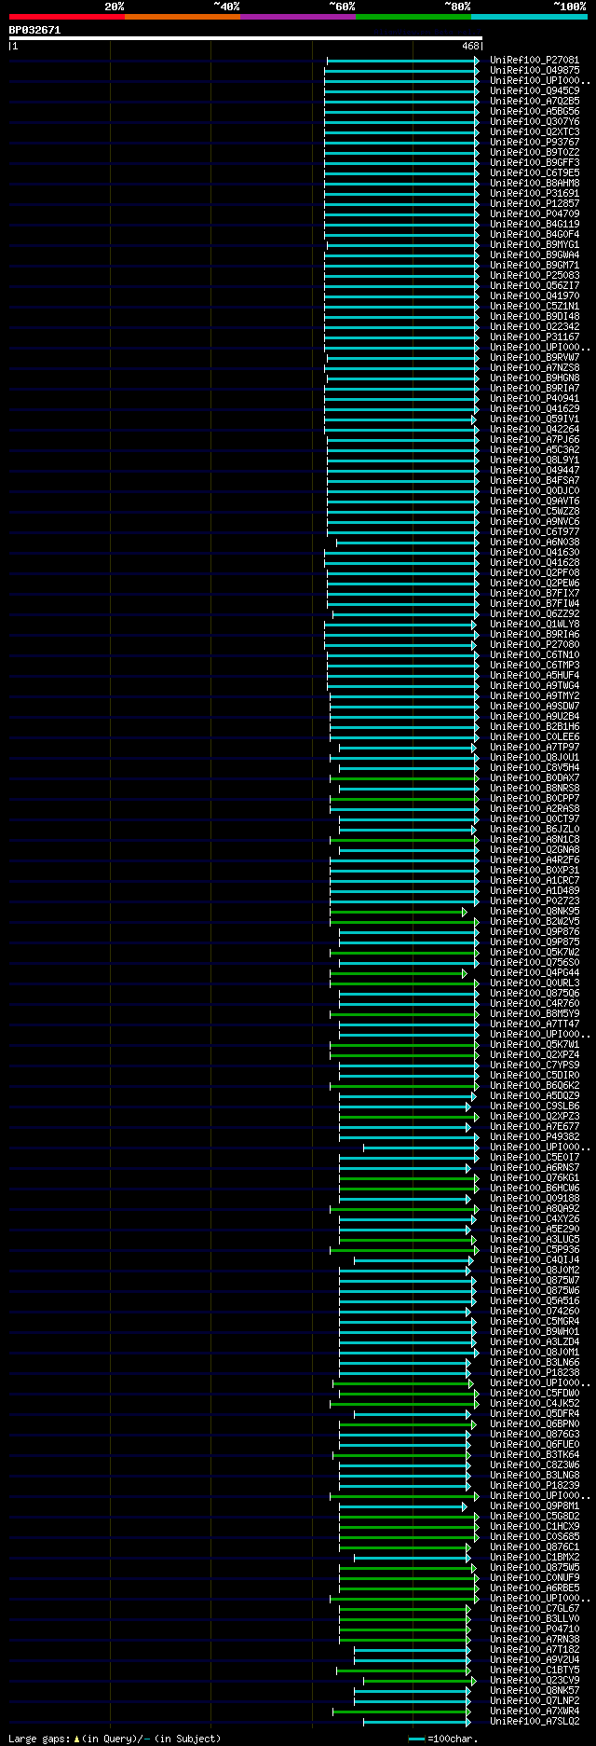The width and height of the screenshot is (596, 1746).
Task: Click the =100char. scale legend
Action: pyautogui.click(x=443, y=1739)
